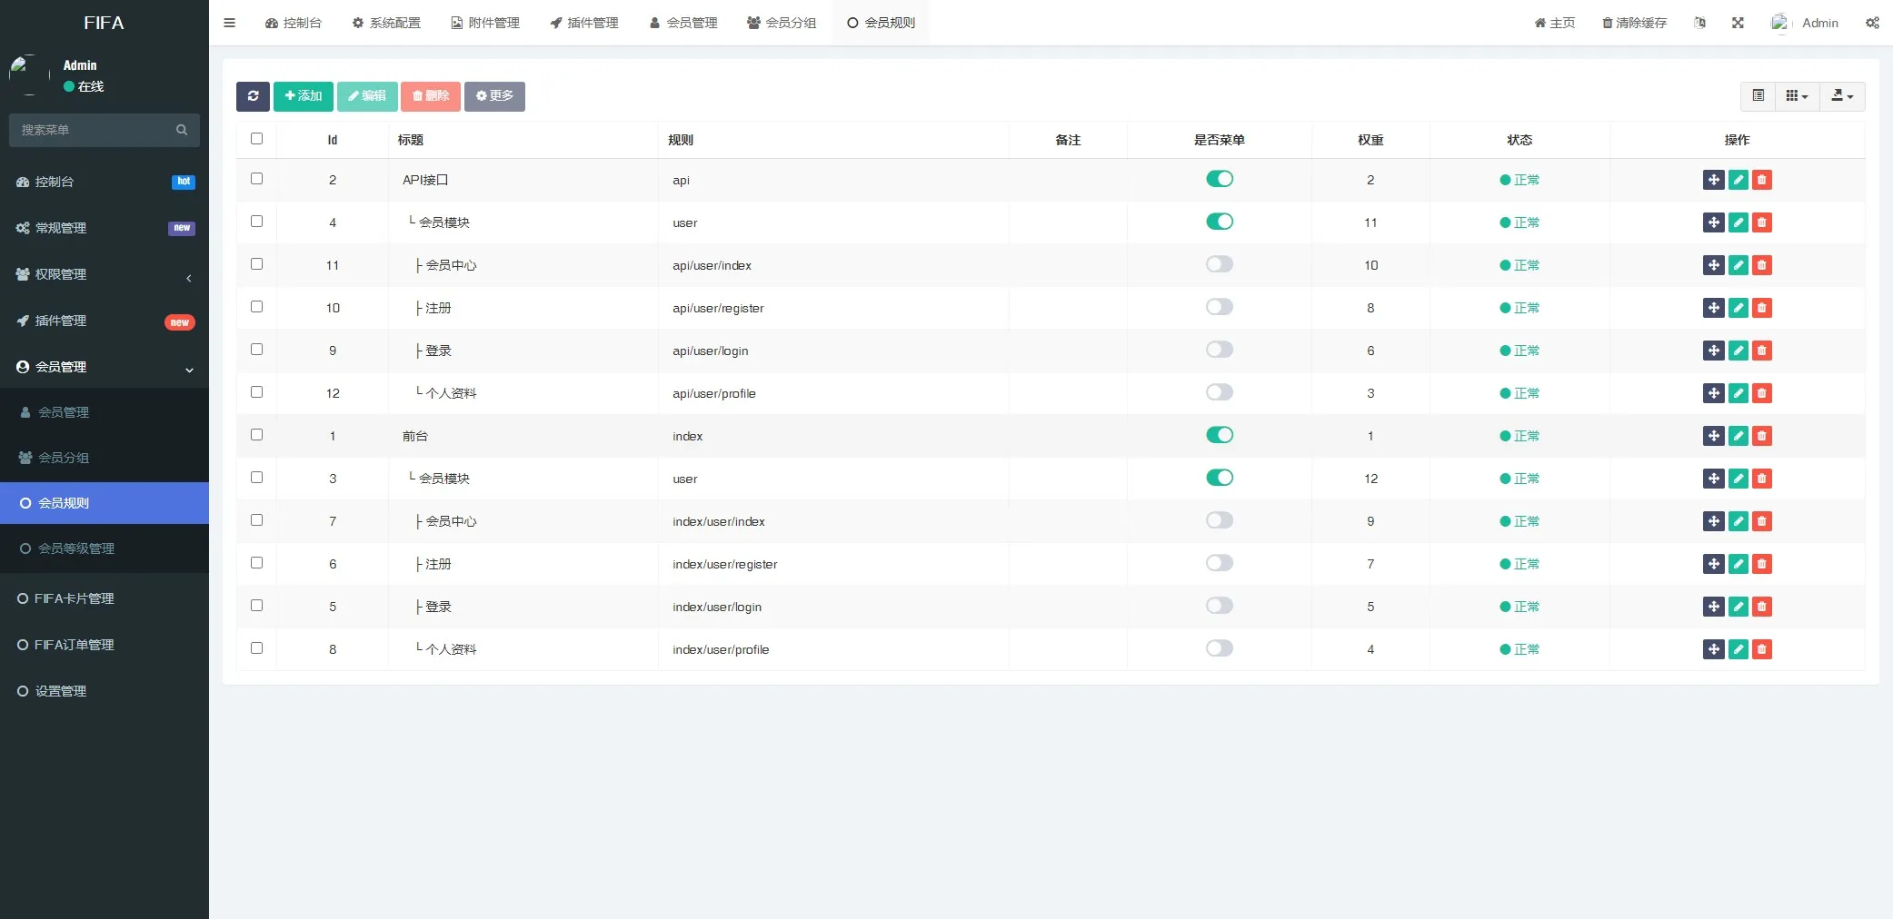Viewport: 1893px width, 919px height.
Task: Click the 编辑 edit button in toolbar
Action: [367, 96]
